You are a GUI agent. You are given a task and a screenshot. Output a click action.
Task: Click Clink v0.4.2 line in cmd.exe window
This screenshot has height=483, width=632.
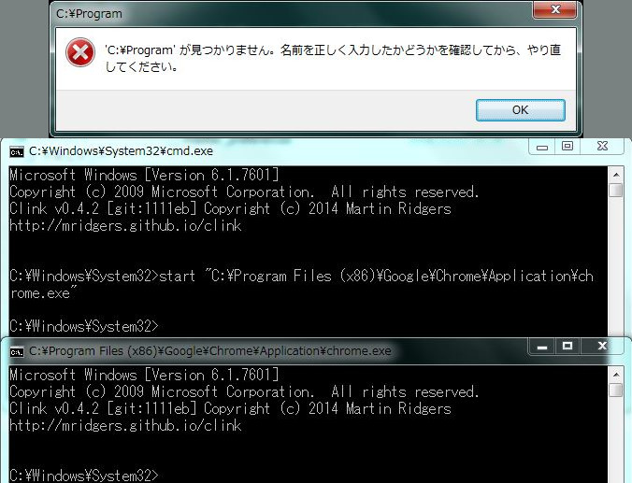230,208
